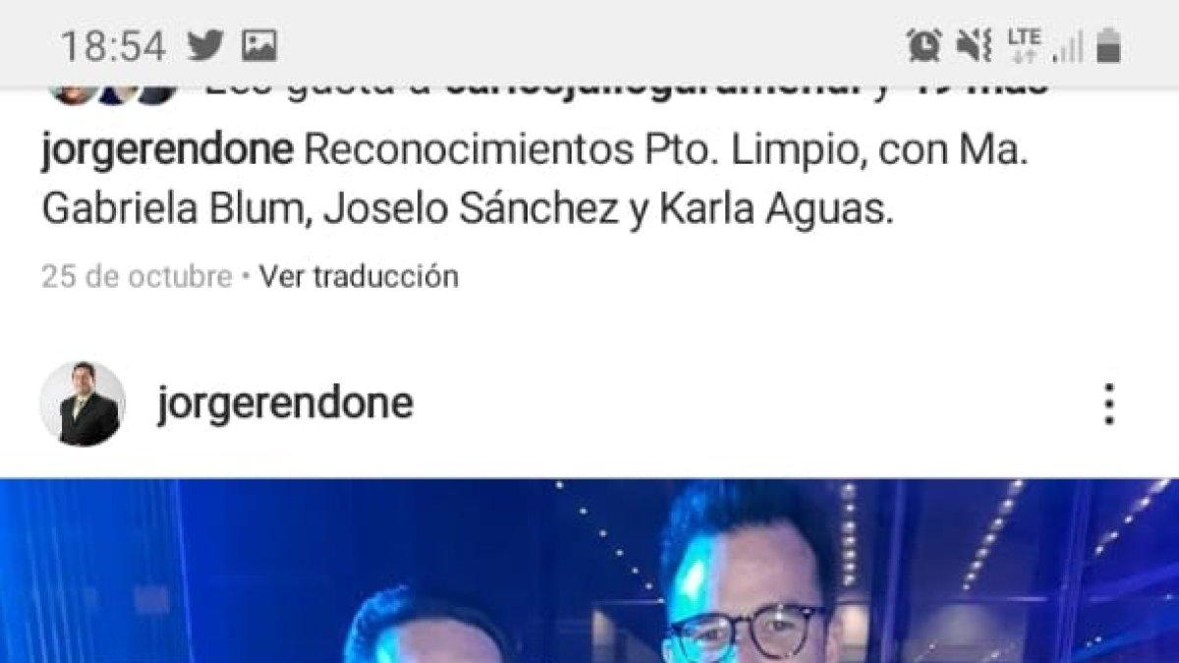Open the post photo of two men
1179x663 pixels.
(589, 571)
